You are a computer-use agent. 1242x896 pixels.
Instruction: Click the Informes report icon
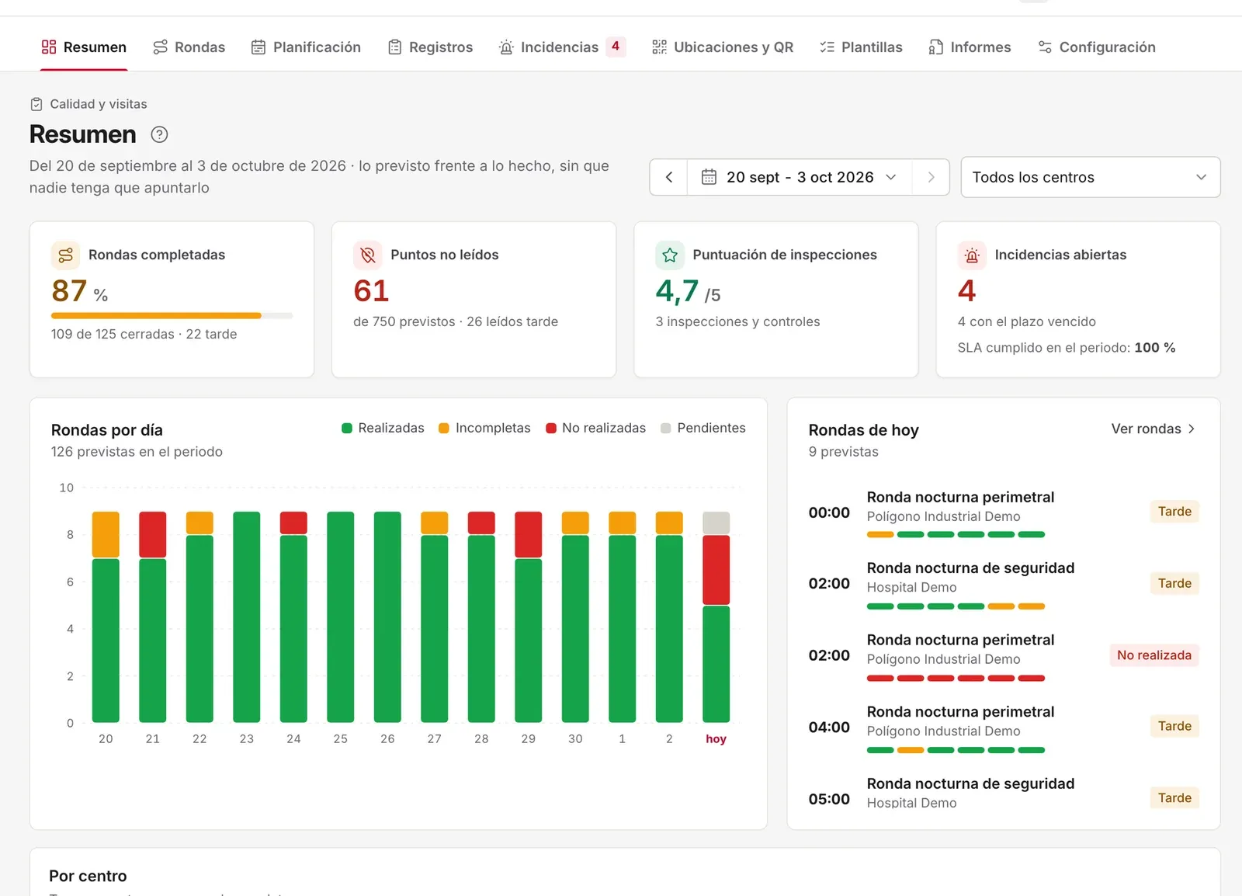coord(936,47)
